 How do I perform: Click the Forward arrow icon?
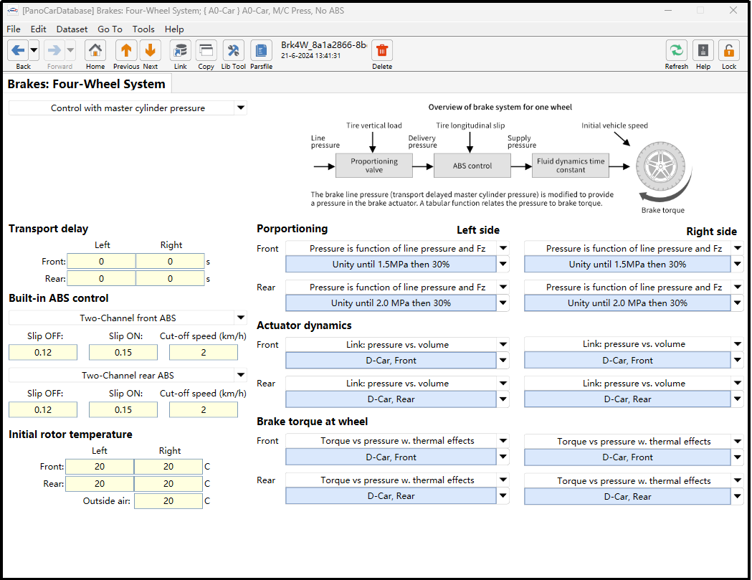pyautogui.click(x=54, y=50)
